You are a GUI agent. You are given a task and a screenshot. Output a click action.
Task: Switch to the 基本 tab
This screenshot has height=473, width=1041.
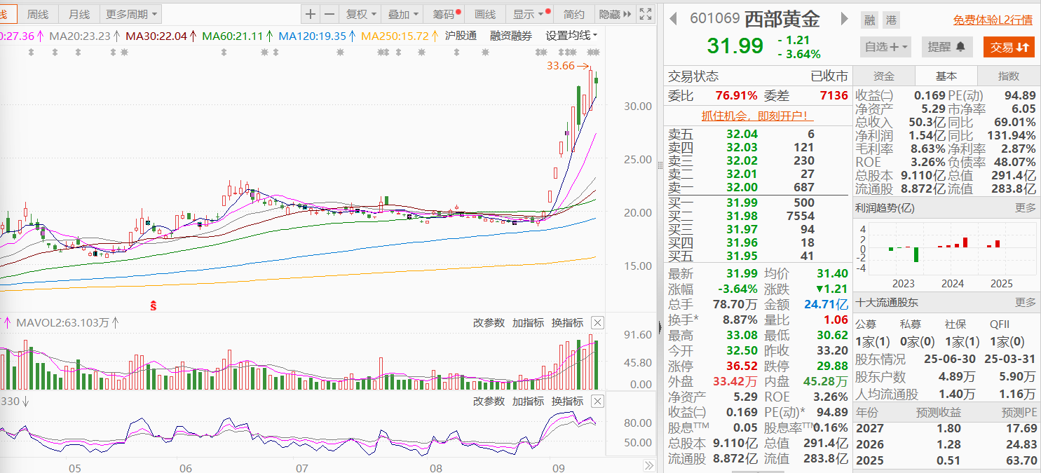pyautogui.click(x=946, y=76)
